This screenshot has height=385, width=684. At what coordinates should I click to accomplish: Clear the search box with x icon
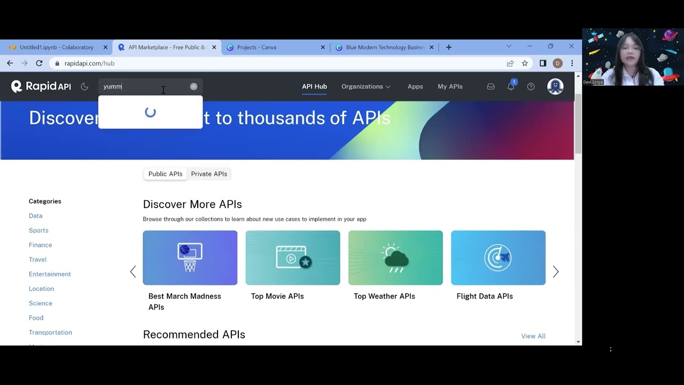pyautogui.click(x=193, y=87)
